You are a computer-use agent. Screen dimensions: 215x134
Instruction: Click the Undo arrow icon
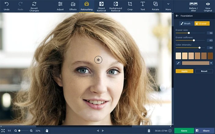coord(6,4)
